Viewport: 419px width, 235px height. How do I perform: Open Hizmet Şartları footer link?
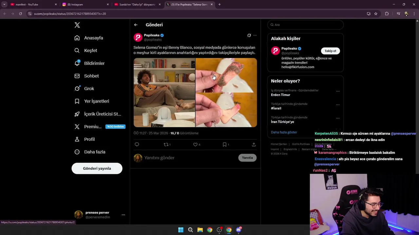click(279, 144)
